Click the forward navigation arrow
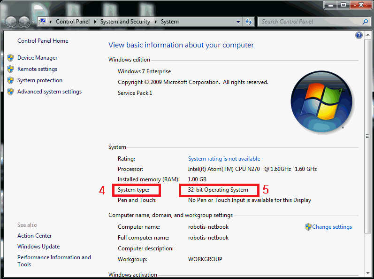The image size is (374, 279). tap(23, 22)
